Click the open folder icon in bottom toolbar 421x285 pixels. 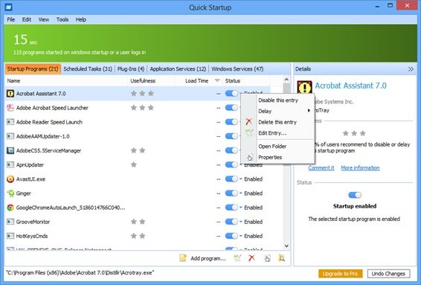click(281, 258)
